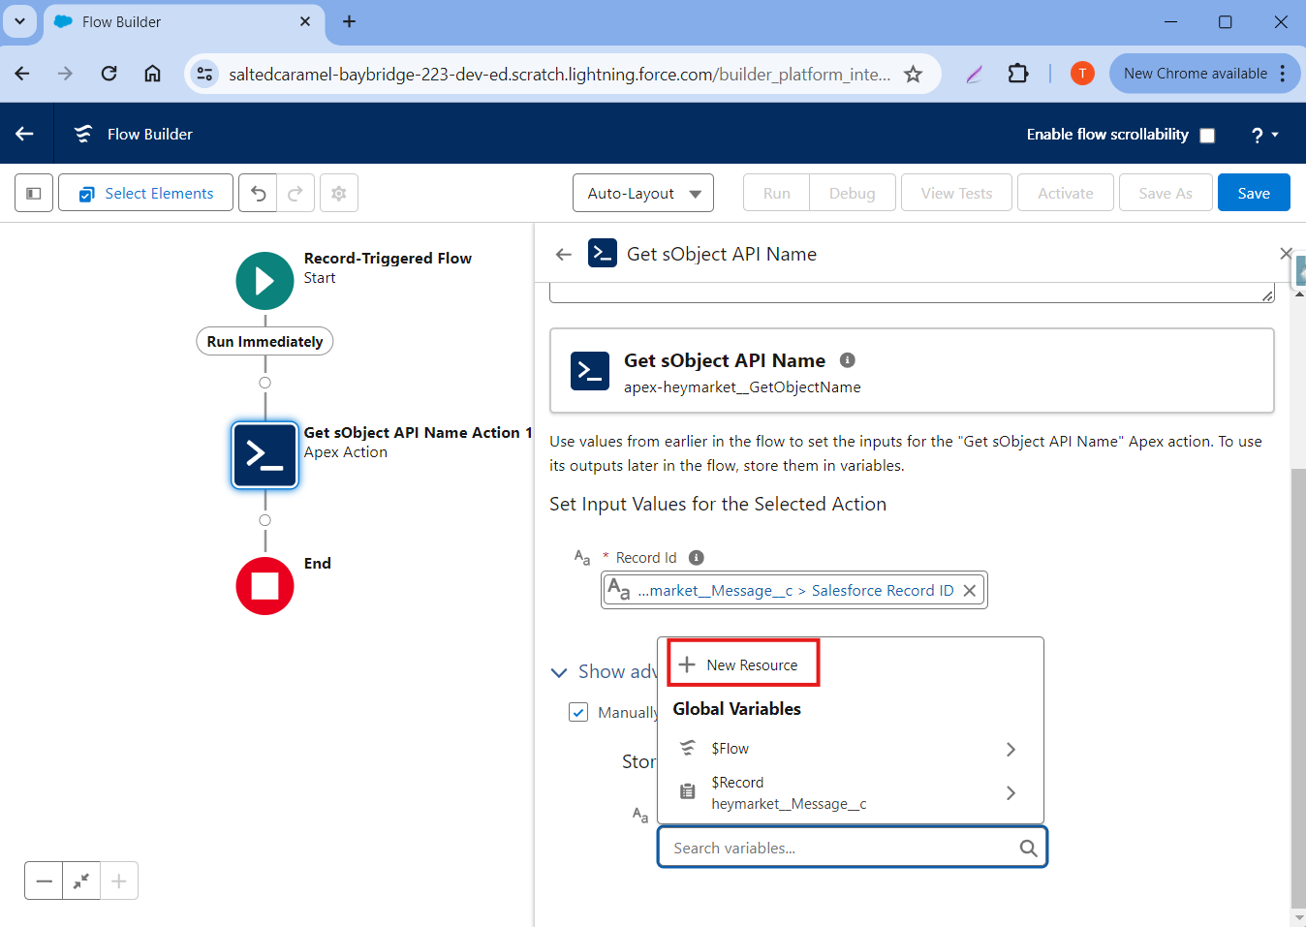1306x927 pixels.
Task: Add element before End connector
Action: [264, 520]
